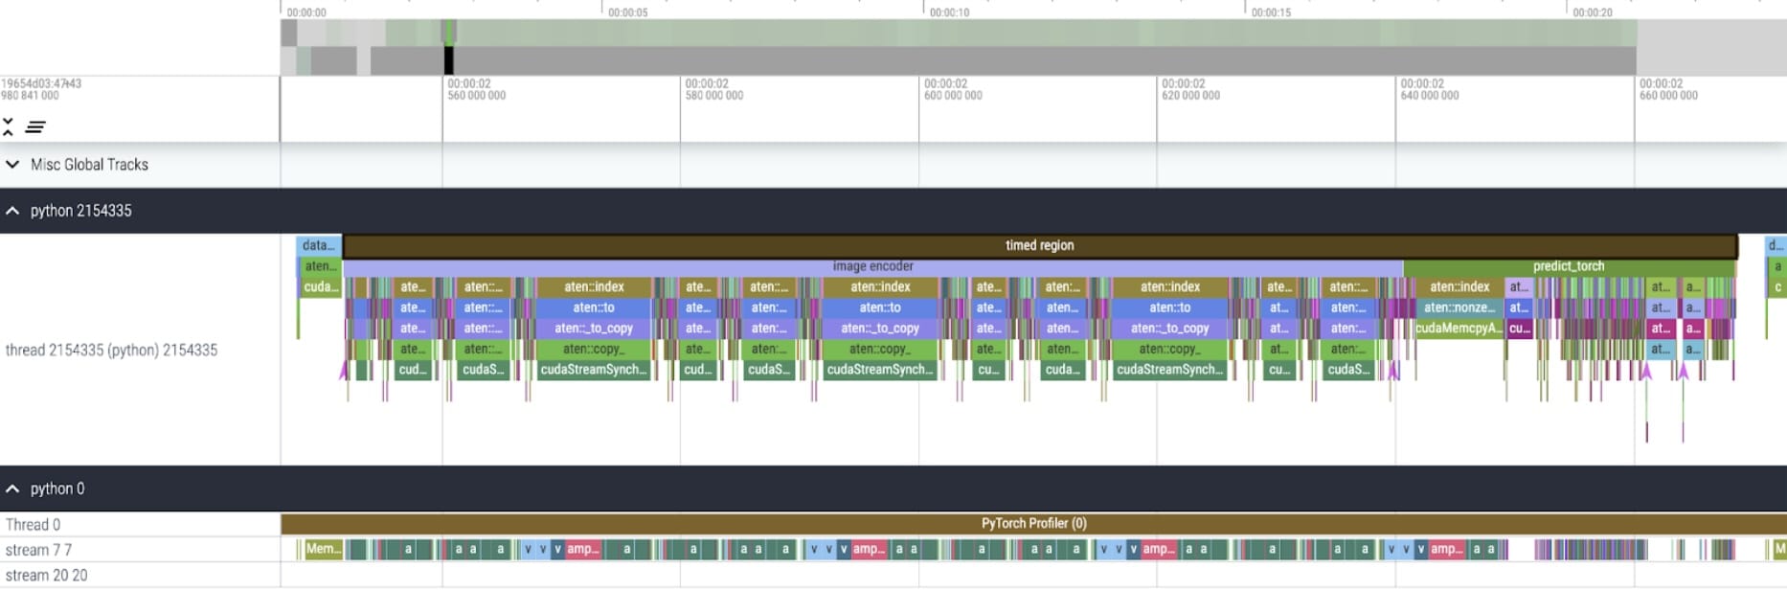Screen dimensions: 1787x590
Task: Click the aten::nonze... slice
Action: pyautogui.click(x=1459, y=307)
